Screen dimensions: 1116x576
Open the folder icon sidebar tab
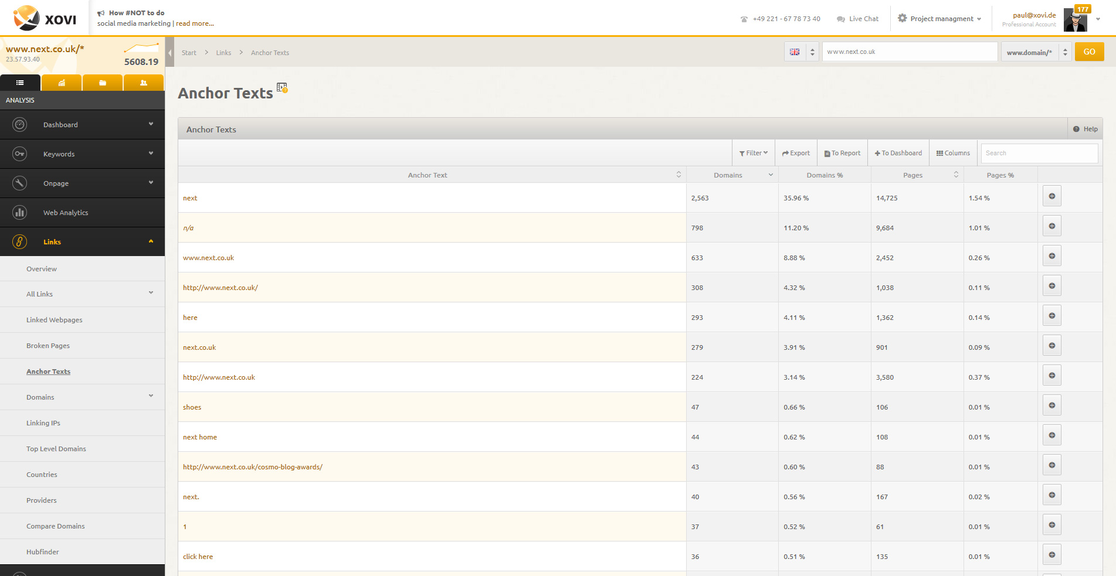[x=103, y=83]
